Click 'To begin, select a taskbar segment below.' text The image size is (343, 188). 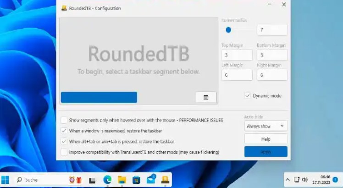coord(138,72)
